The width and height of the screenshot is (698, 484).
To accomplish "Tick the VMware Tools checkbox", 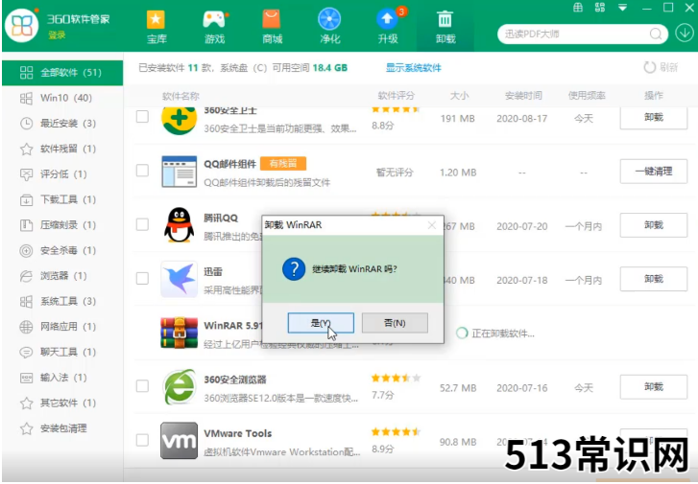I will [x=142, y=440].
